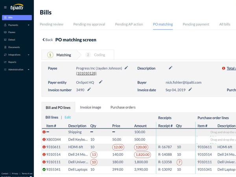Viewport: 236px width, 177px height.
Task: Edit Payer entity using pencil icon
Action: [x=101, y=82]
